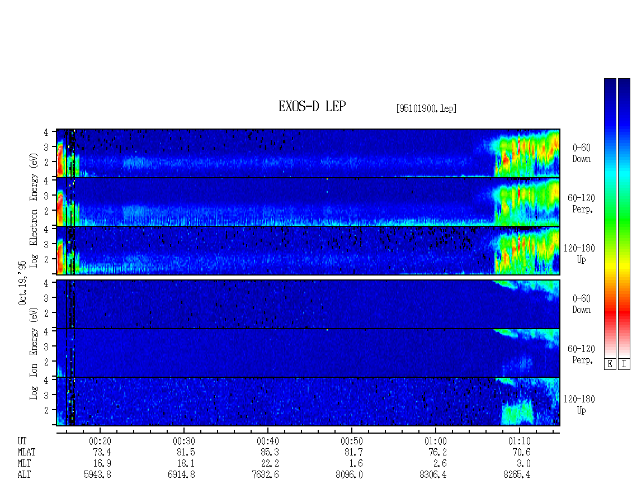Image resolution: width=632 pixels, height=489 pixels.
Task: Select the 01:00 UT tick label
Action: click(x=435, y=441)
